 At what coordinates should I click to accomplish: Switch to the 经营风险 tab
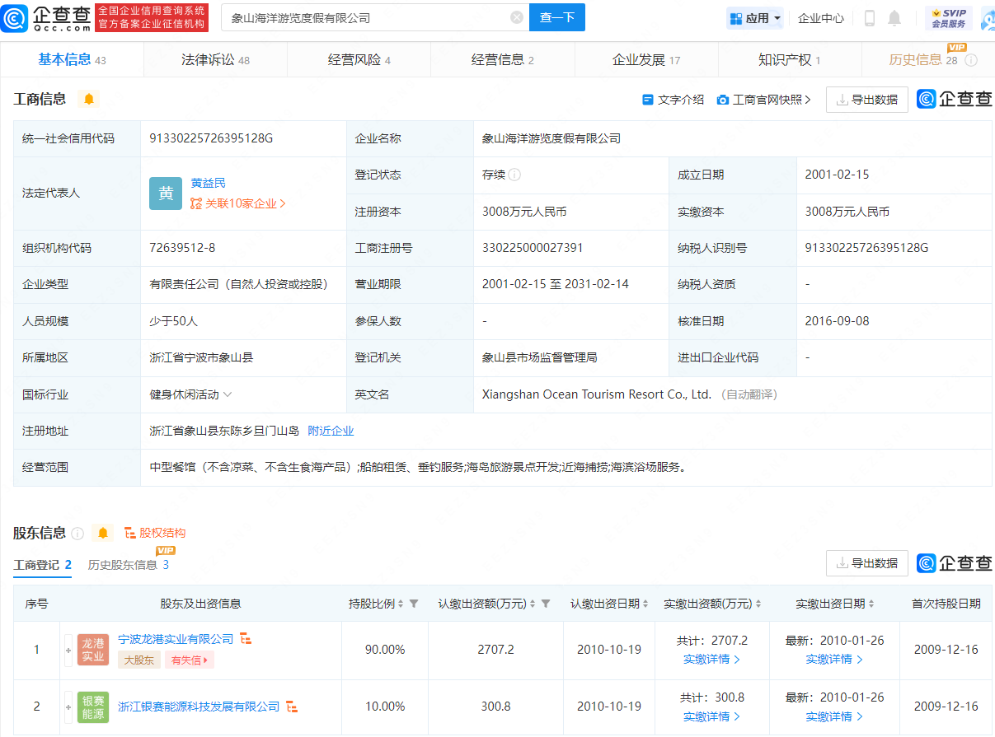coord(359,59)
